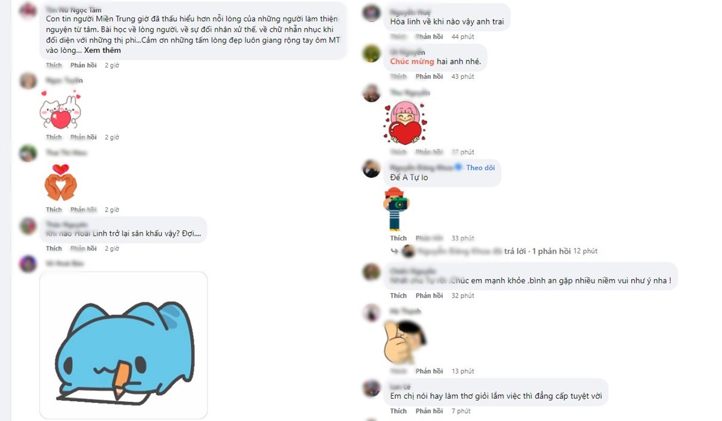Viewport: 722px width, 421px height.
Task: Open avatar next to 'Để A Tự lo' comment
Action: [372, 168]
